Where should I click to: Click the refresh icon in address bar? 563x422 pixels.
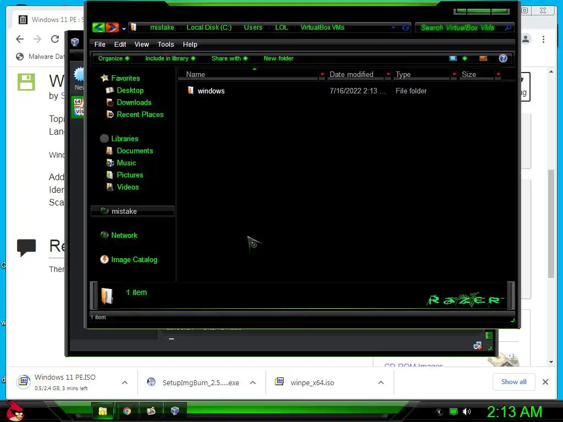tap(405, 27)
